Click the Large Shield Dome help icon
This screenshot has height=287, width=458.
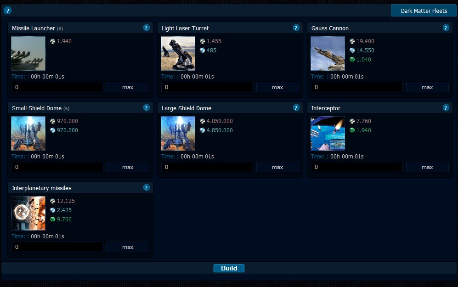(x=296, y=108)
